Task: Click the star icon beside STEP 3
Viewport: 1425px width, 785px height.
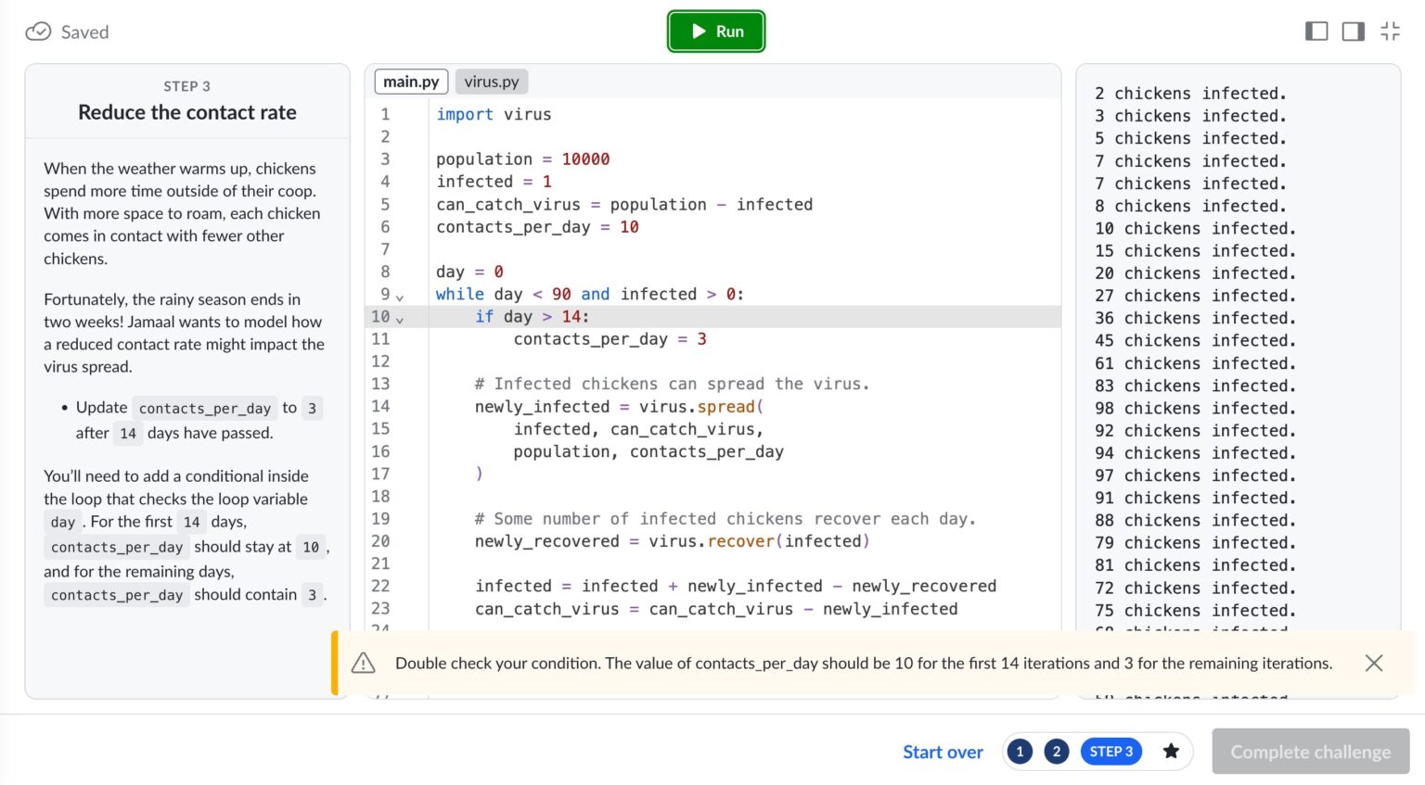Action: click(x=1171, y=752)
